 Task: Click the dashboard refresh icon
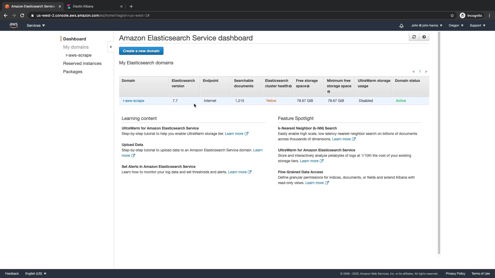point(414,37)
